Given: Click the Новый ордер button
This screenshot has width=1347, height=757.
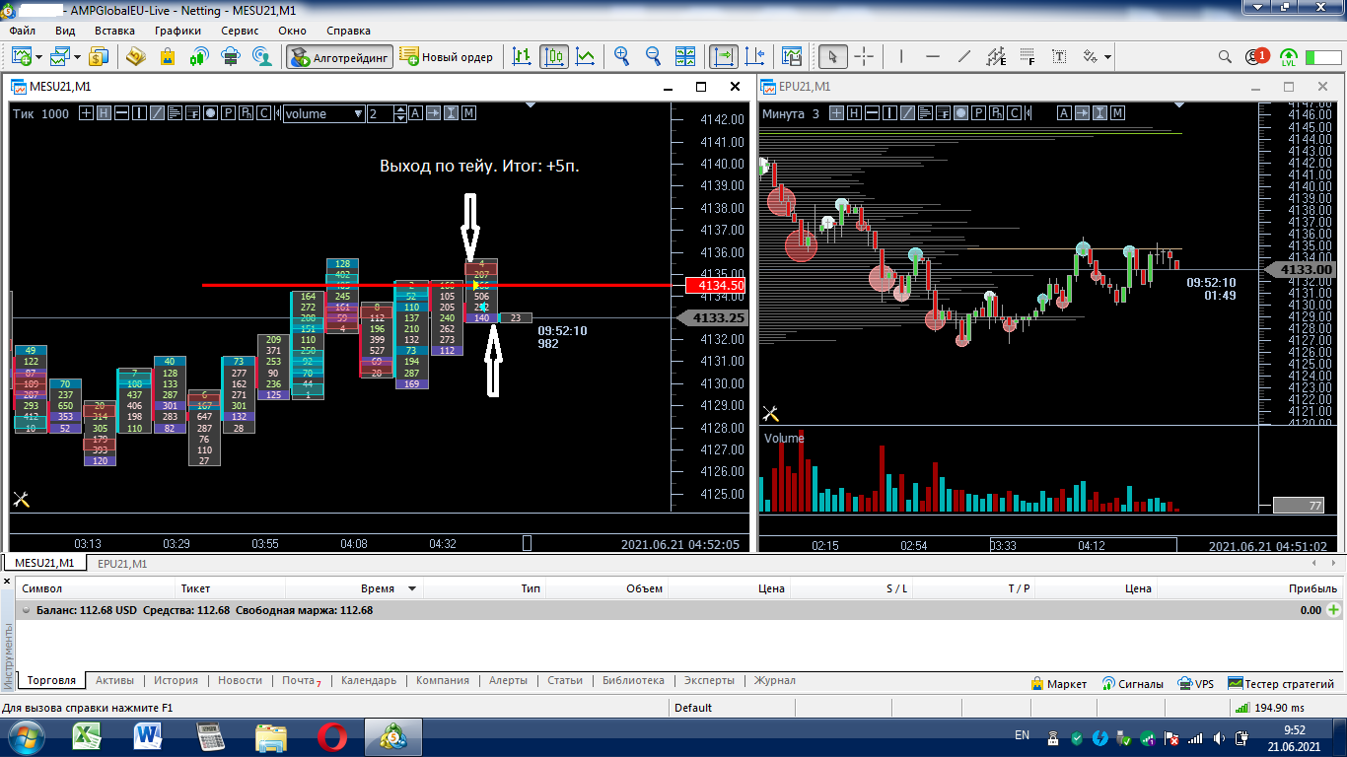Looking at the screenshot, I should 449,56.
